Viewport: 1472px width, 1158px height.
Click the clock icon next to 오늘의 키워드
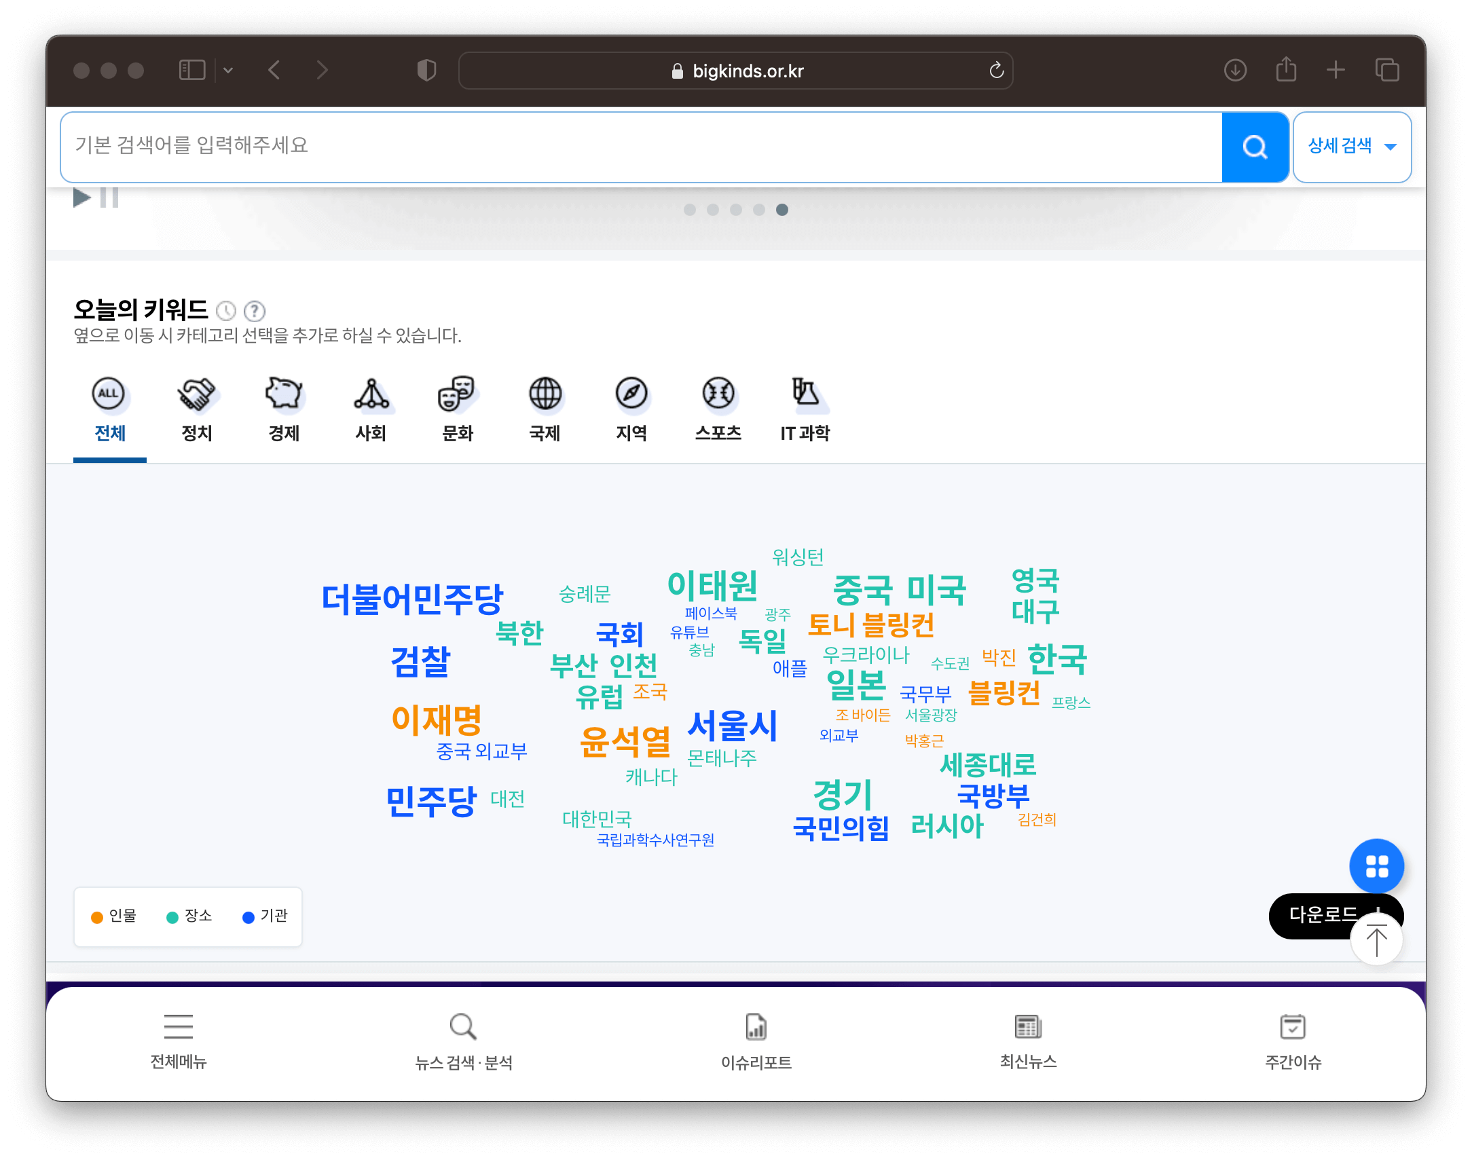226,311
